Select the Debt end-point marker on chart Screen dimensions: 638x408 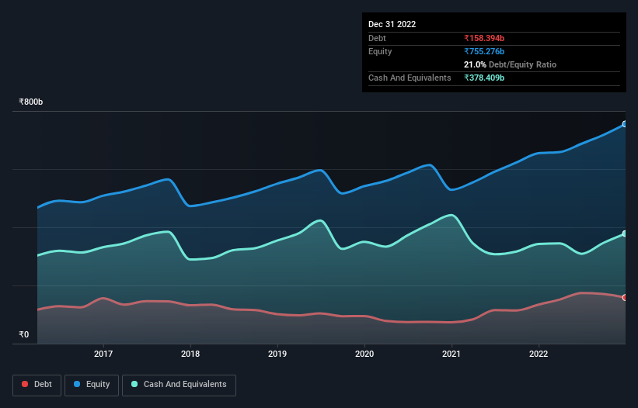[625, 298]
